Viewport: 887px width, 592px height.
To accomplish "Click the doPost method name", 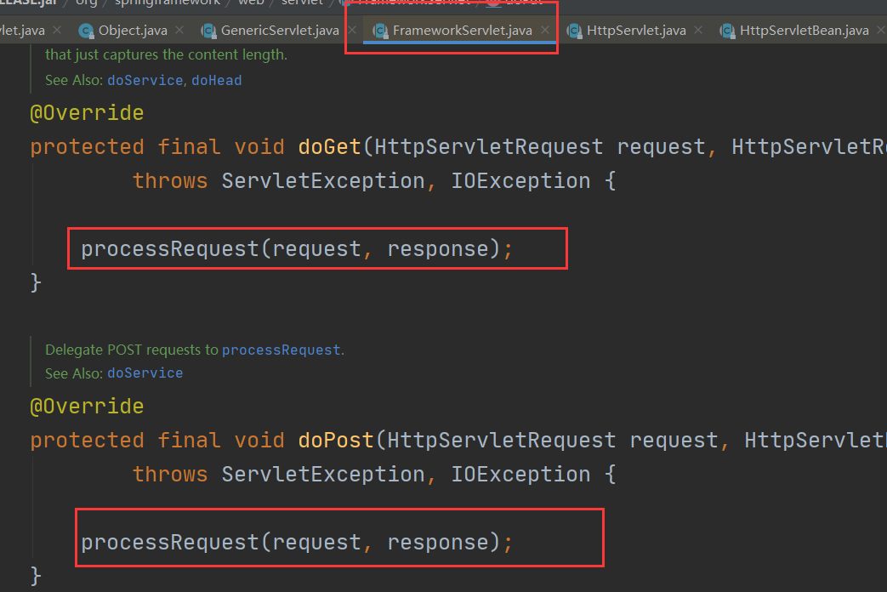I will 336,441.
